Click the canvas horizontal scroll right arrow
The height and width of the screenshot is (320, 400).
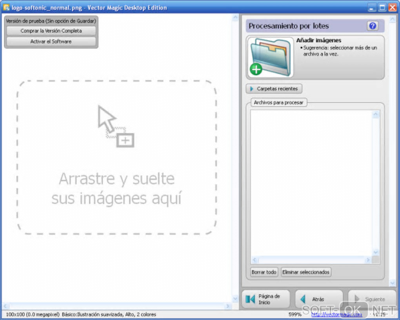click(x=228, y=306)
